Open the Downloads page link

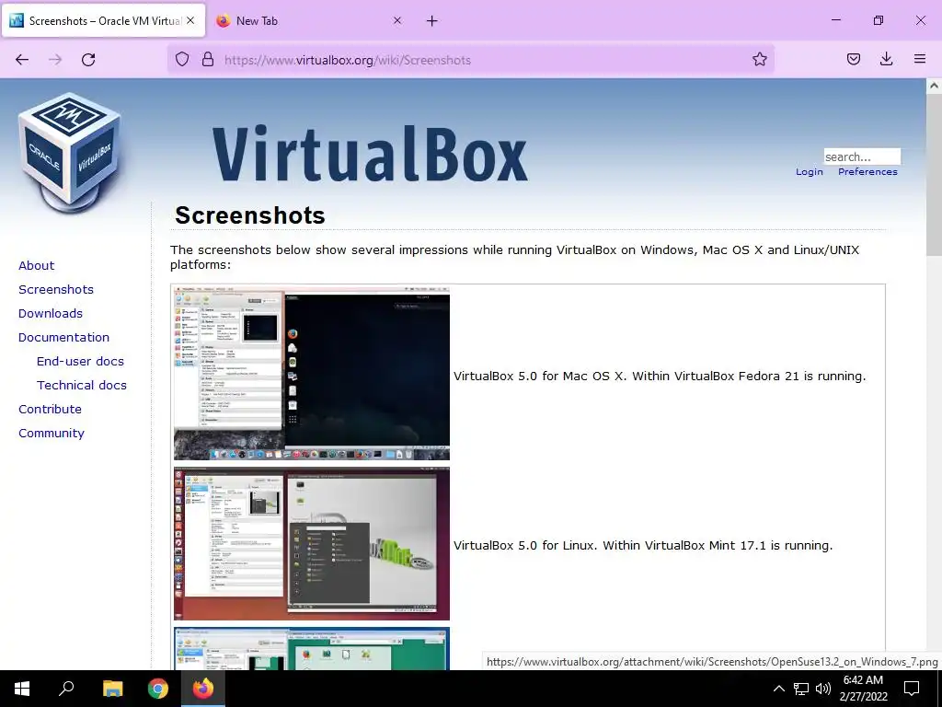click(x=51, y=314)
